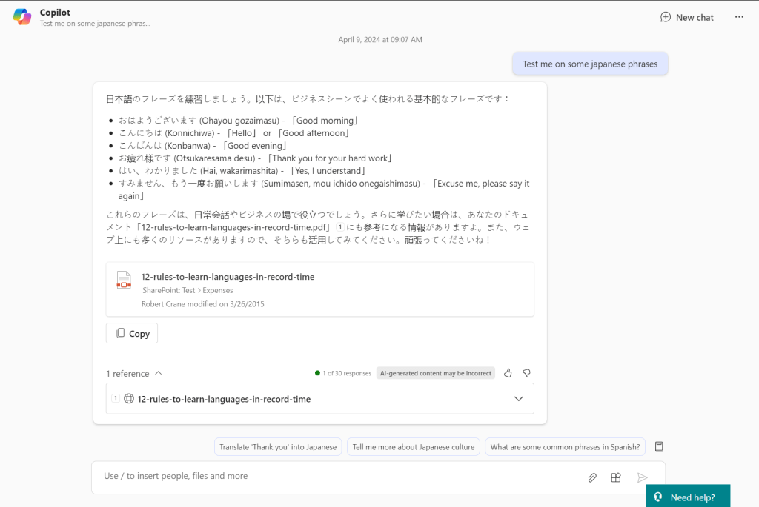The width and height of the screenshot is (759, 507).
Task: Click the PDF file icon in card
Action: (x=124, y=280)
